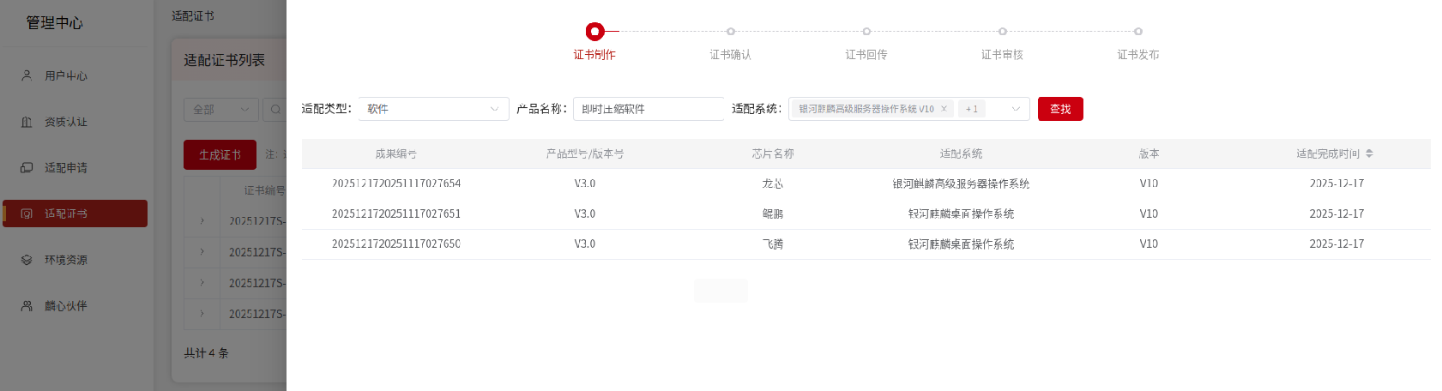Click the 用户中心 person icon in sidebar
1442x391 pixels.
pyautogui.click(x=27, y=75)
